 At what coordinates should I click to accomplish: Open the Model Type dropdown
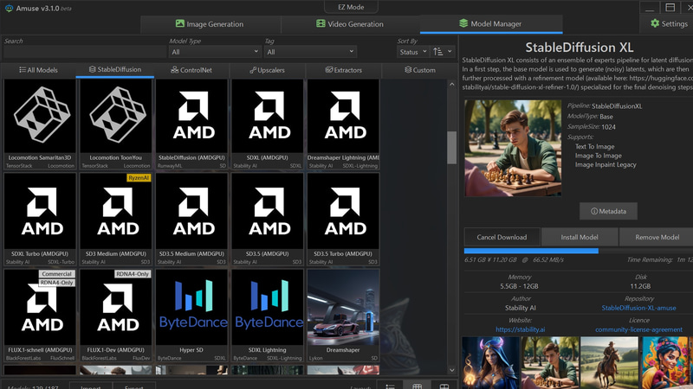pyautogui.click(x=214, y=52)
